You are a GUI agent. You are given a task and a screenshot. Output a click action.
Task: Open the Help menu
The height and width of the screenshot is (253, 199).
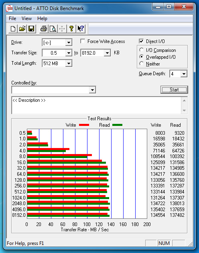point(42,19)
